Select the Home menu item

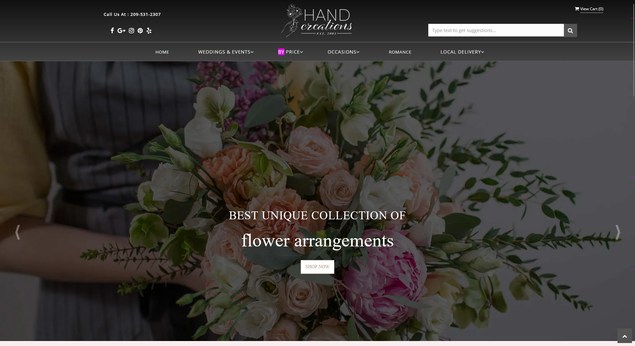pyautogui.click(x=162, y=52)
